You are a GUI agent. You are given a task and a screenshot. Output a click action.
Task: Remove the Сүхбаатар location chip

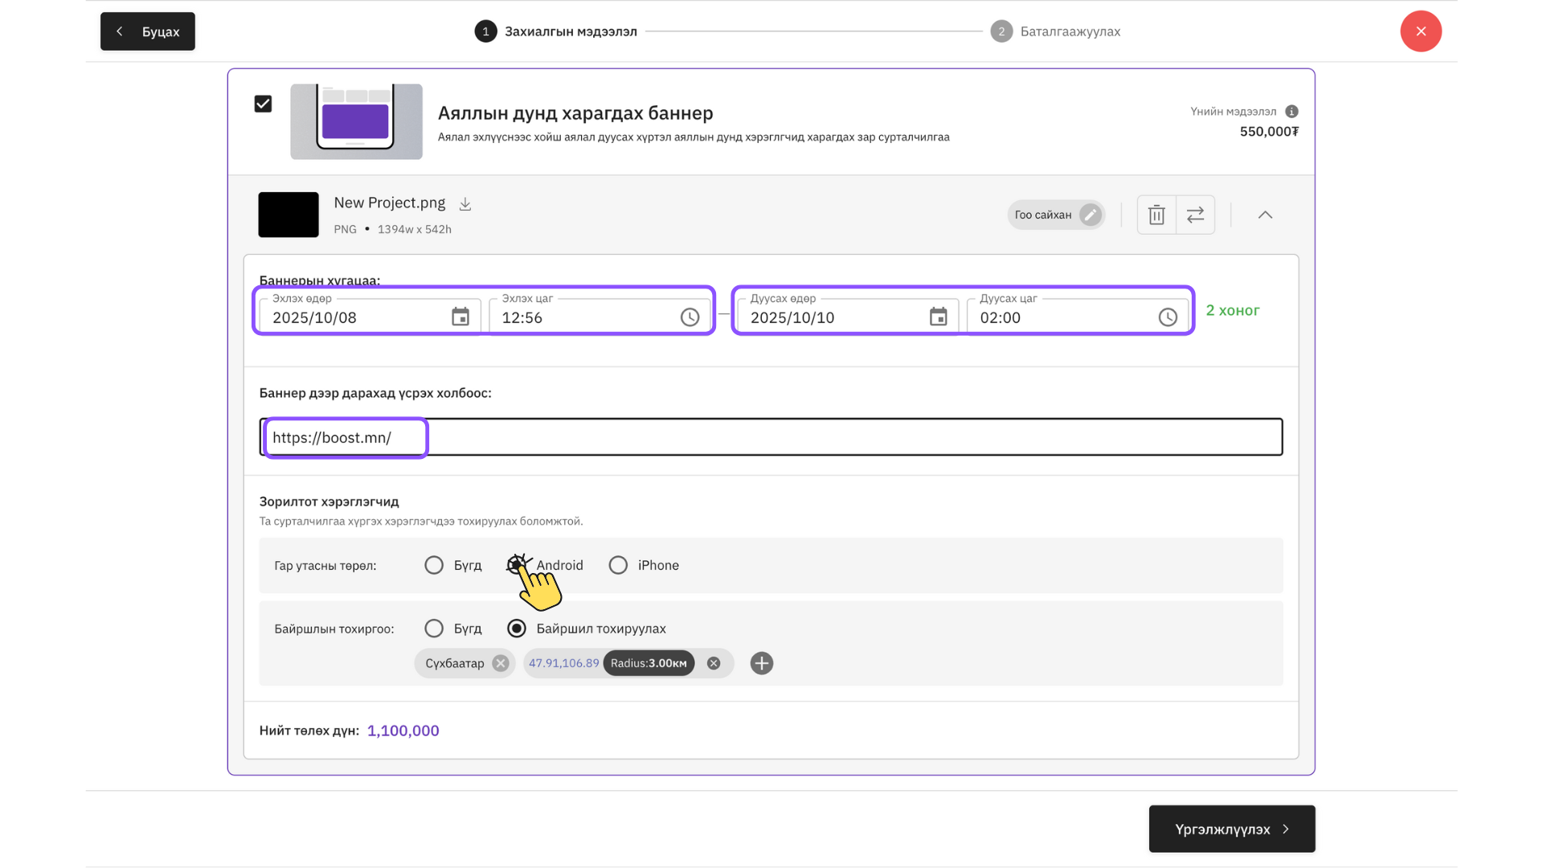pyautogui.click(x=501, y=663)
